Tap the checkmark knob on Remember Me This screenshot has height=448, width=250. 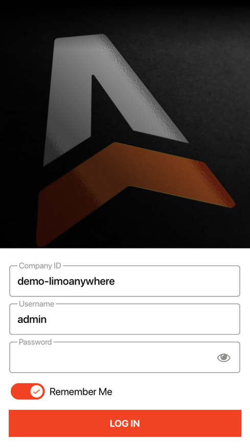(x=37, y=391)
